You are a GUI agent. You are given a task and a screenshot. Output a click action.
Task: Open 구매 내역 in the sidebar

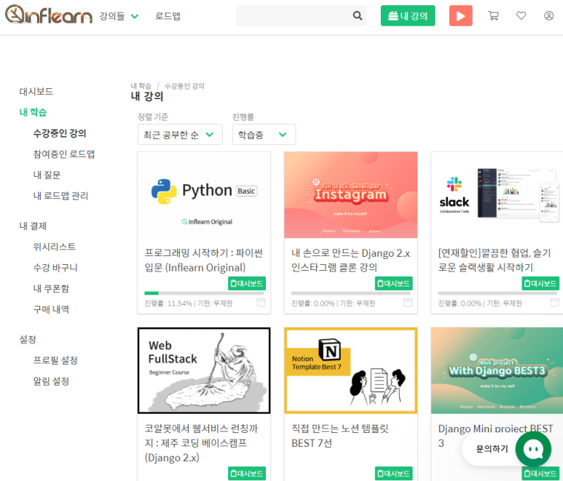51,309
